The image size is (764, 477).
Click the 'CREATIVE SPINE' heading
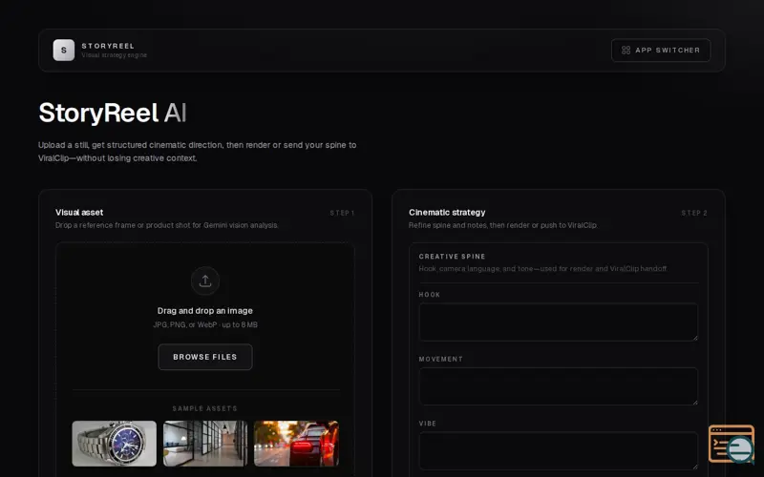click(452, 257)
